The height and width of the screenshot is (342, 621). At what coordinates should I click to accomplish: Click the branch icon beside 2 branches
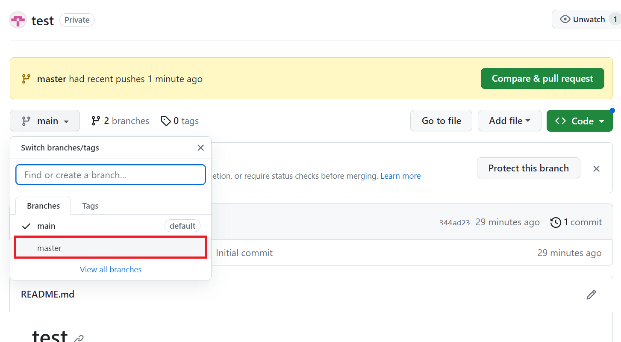click(96, 121)
